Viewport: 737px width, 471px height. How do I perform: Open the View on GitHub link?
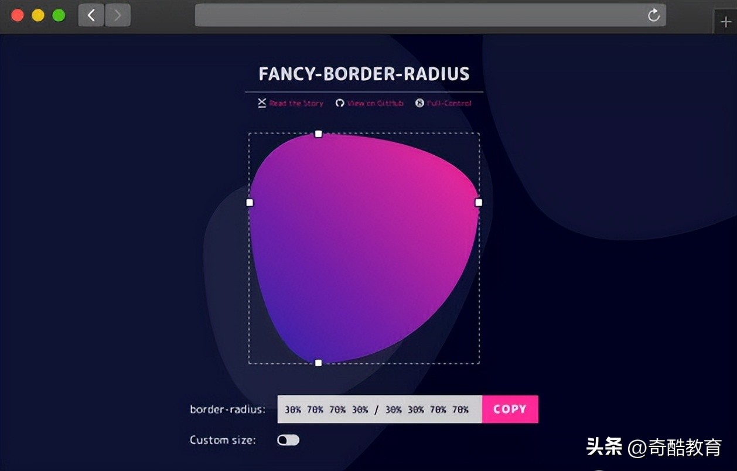coord(376,103)
